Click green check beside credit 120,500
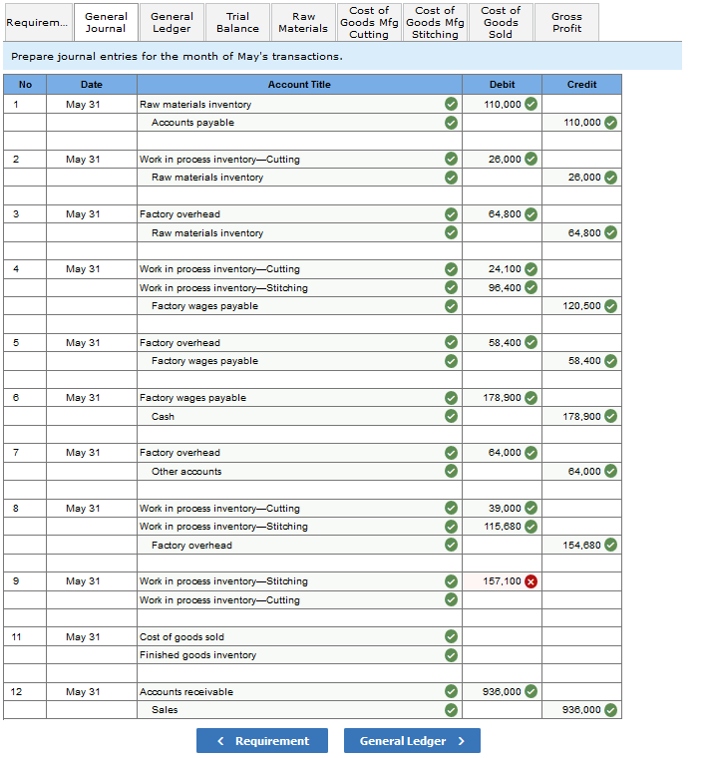The height and width of the screenshot is (758, 711). pos(610,306)
